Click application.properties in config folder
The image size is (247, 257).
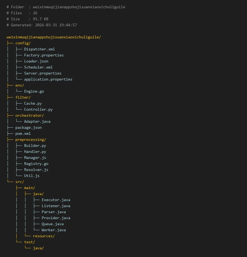[x=48, y=79]
